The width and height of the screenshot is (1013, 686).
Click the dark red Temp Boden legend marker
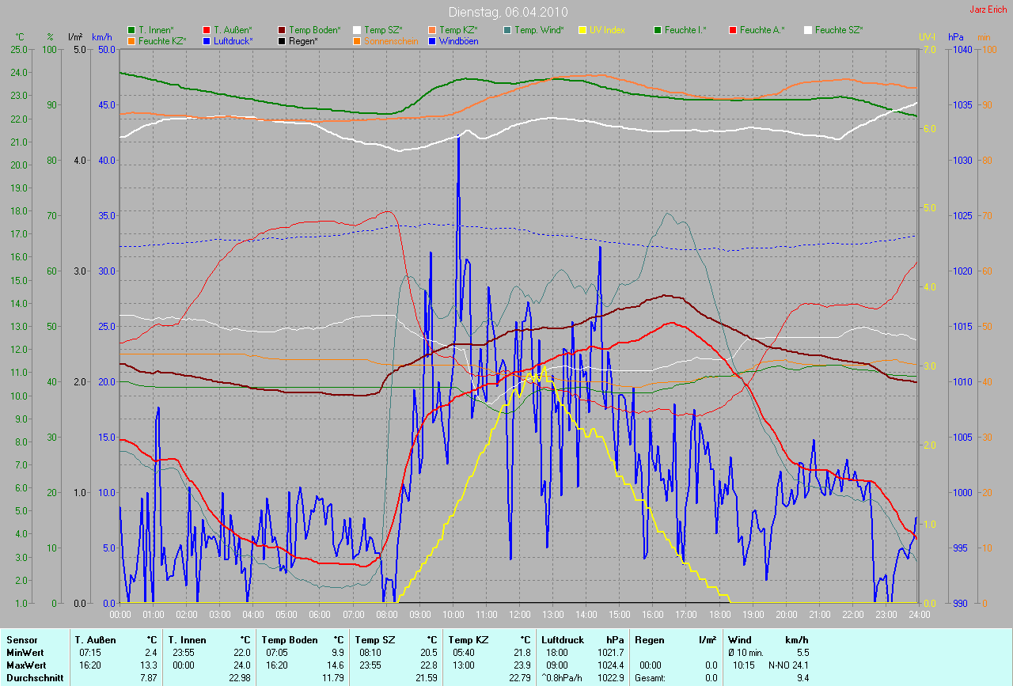tap(282, 30)
